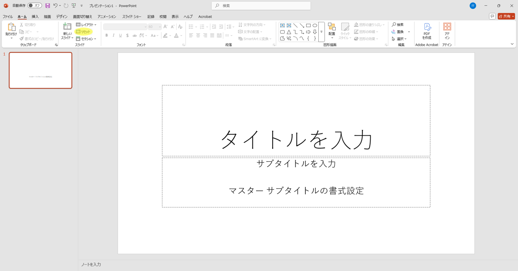The image size is (518, 271).
Task: Open the Insert (挿入) tab
Action: pyautogui.click(x=35, y=17)
